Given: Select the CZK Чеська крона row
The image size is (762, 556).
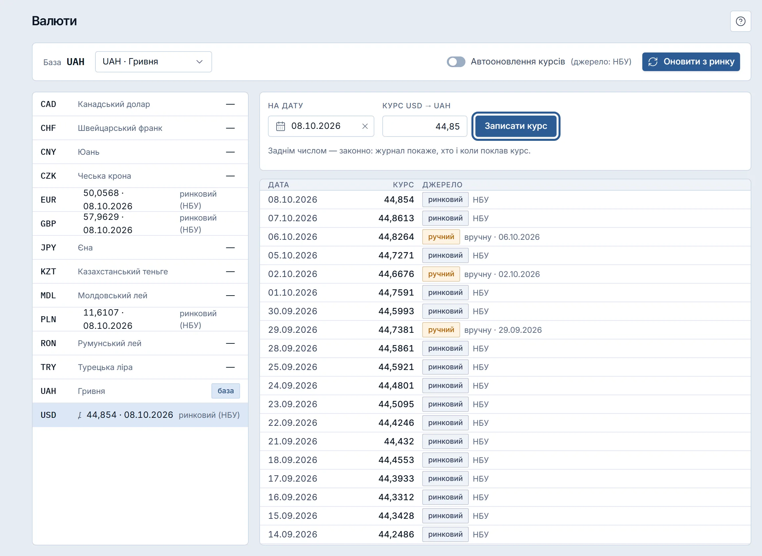Looking at the screenshot, I should coord(140,176).
